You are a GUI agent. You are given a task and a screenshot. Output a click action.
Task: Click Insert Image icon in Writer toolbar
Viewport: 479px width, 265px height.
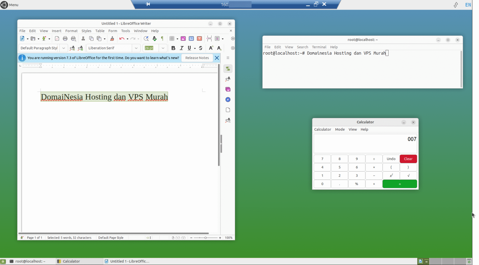[x=183, y=39]
